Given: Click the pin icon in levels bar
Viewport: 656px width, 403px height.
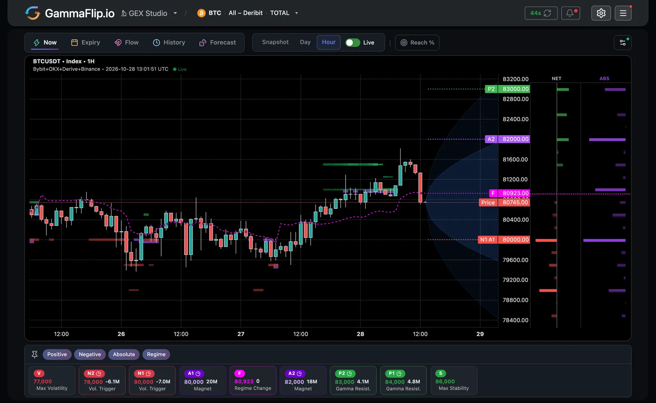Looking at the screenshot, I should 34,354.
